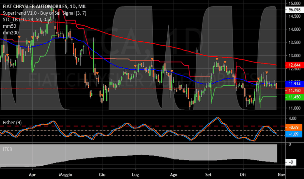Click the -1.09 Fisher trigger value label

[x=294, y=134]
